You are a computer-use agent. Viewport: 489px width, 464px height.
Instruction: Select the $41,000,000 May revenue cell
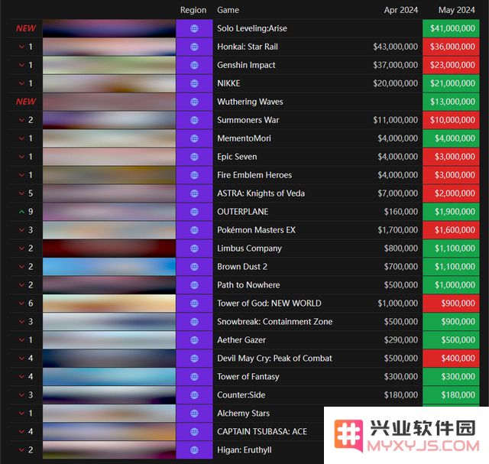tap(451, 28)
